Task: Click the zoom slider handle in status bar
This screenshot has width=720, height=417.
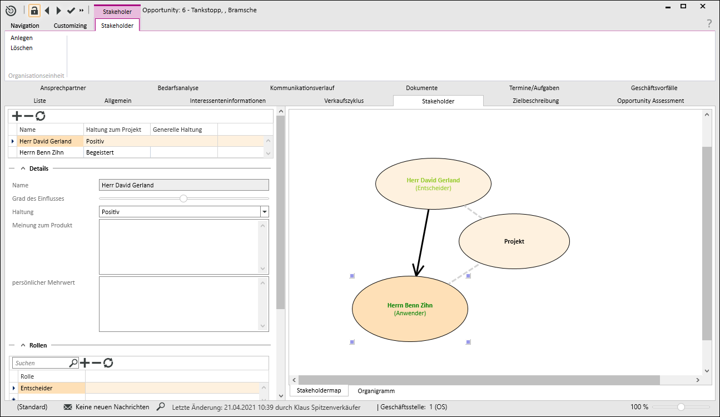Action: [681, 407]
